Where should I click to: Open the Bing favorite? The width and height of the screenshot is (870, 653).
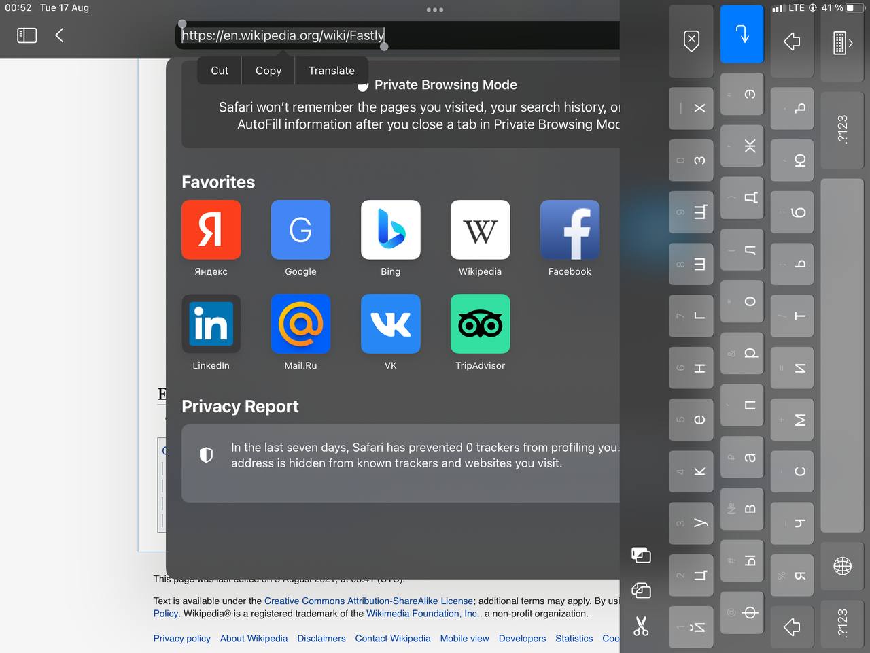(390, 238)
